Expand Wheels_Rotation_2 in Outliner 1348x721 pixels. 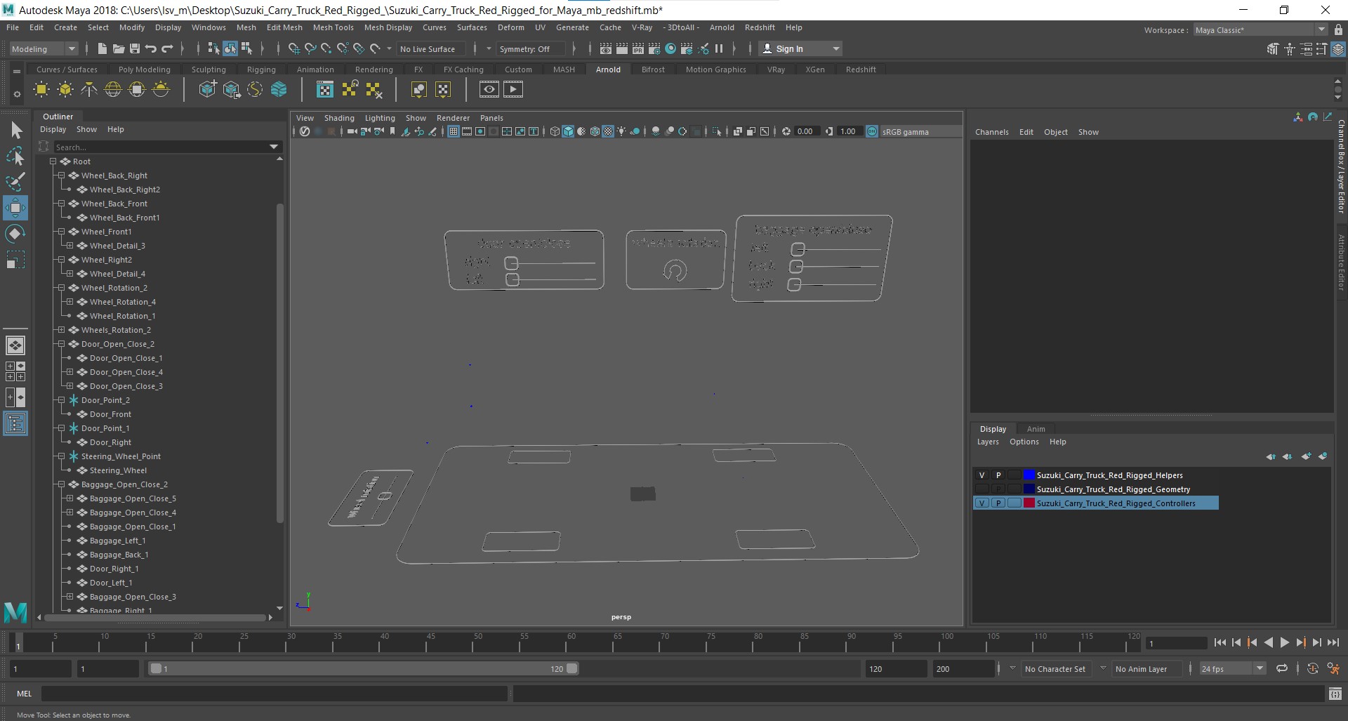point(61,330)
